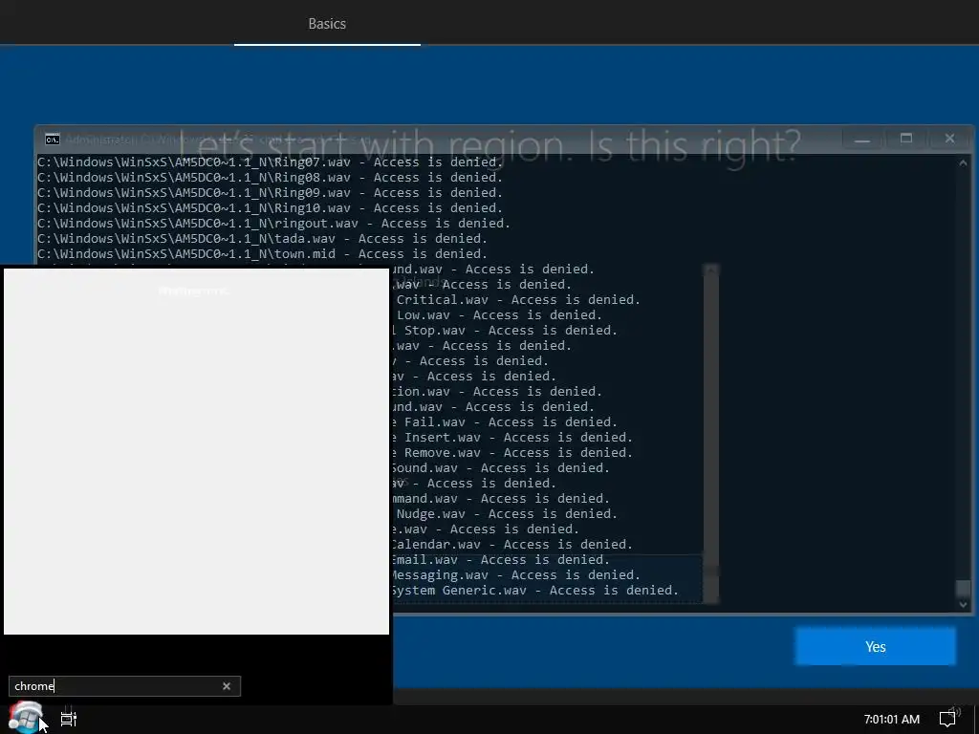Select the town.mid access denied line
Image resolution: width=979 pixels, height=734 pixels.
click(262, 254)
